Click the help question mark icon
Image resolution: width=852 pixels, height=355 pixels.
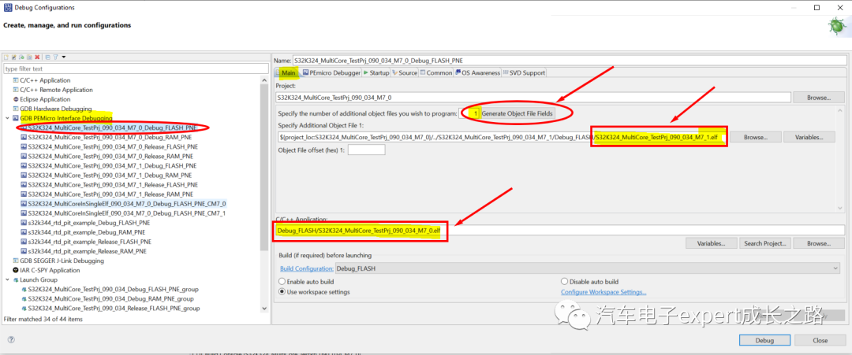click(x=11, y=340)
